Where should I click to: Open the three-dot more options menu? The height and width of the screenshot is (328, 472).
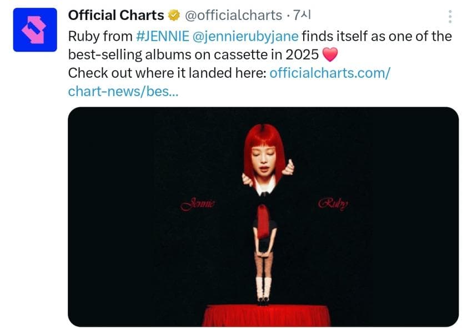click(450, 17)
